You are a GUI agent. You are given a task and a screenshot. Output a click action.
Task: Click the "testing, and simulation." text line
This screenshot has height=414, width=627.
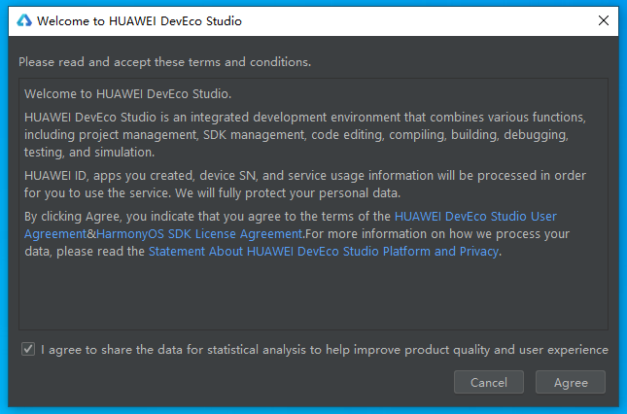pyautogui.click(x=89, y=153)
